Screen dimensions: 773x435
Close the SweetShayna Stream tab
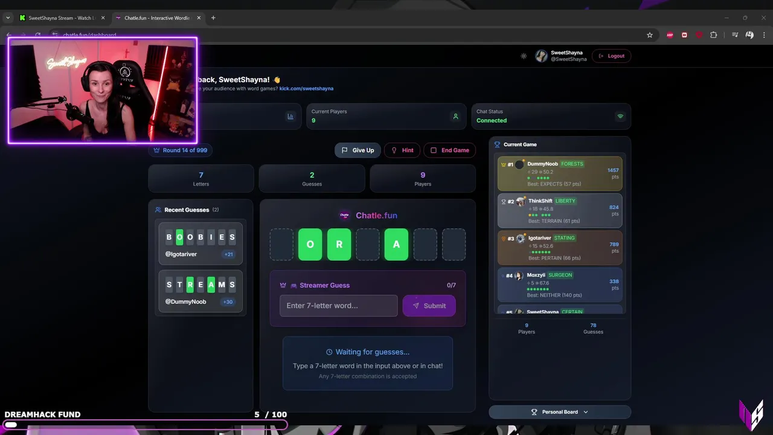click(x=103, y=18)
